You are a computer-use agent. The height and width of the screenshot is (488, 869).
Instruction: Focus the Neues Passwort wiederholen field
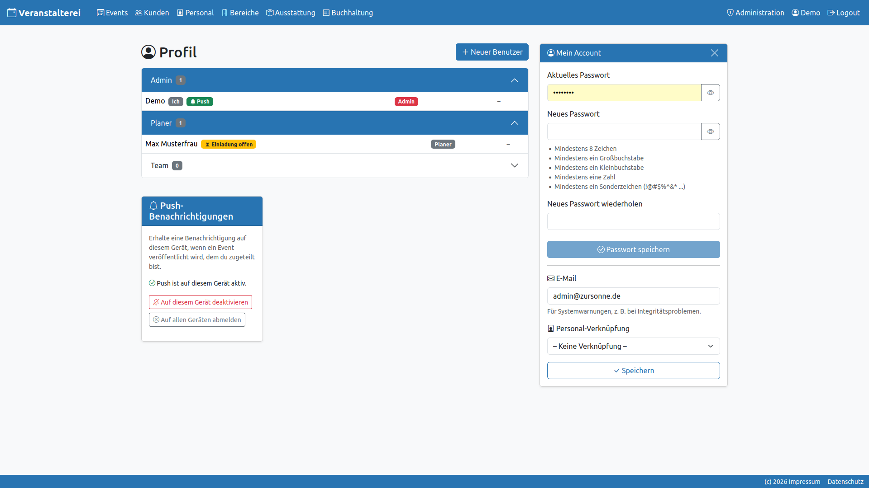click(x=633, y=221)
